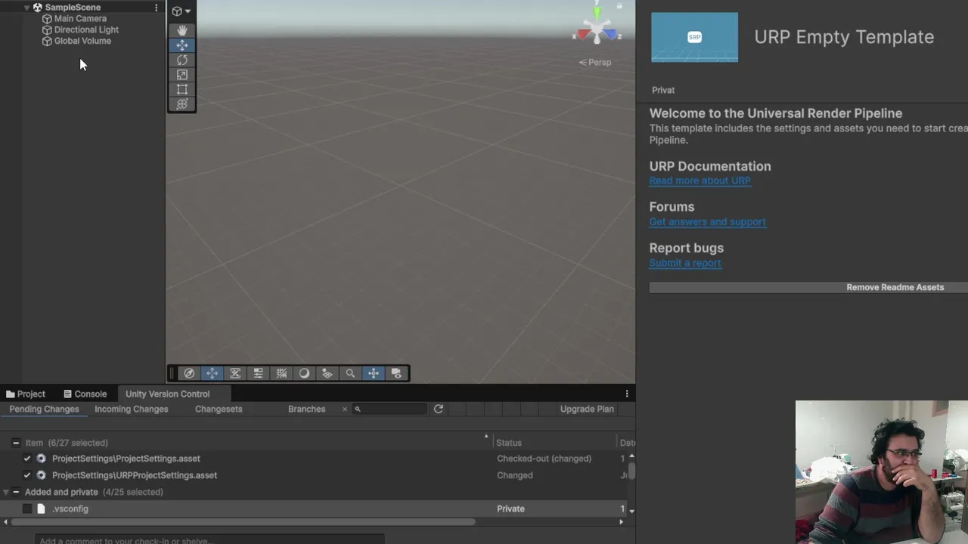The width and height of the screenshot is (968, 544).
Task: Open the version control panel kebab menu
Action: 626,394
